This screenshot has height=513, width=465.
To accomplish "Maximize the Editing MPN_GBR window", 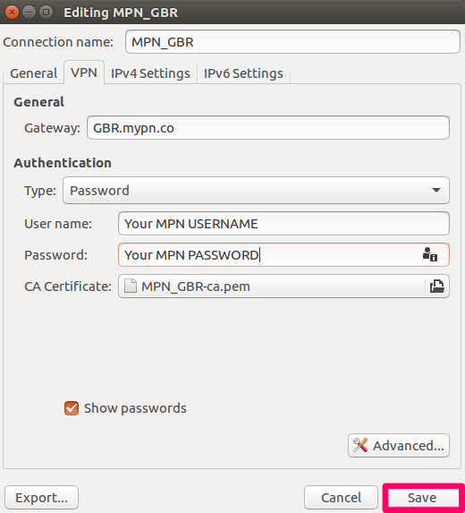I will [x=46, y=13].
